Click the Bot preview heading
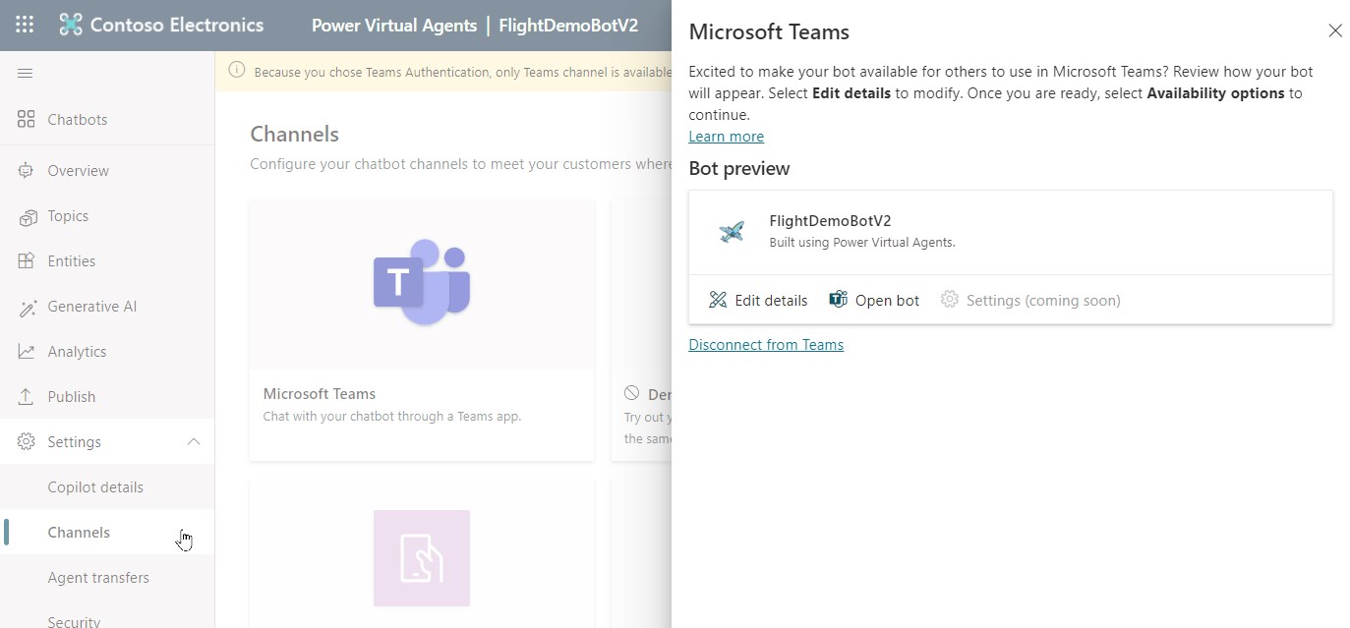The height and width of the screenshot is (628, 1350). (x=739, y=169)
